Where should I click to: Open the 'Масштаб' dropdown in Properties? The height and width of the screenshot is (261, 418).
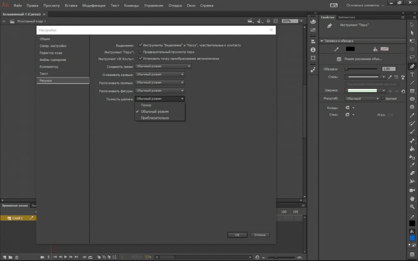pyautogui.click(x=362, y=99)
